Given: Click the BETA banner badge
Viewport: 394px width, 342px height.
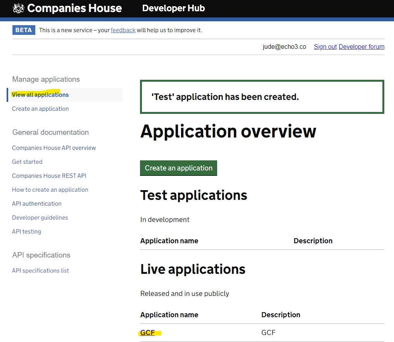Looking at the screenshot, I should (x=24, y=29).
